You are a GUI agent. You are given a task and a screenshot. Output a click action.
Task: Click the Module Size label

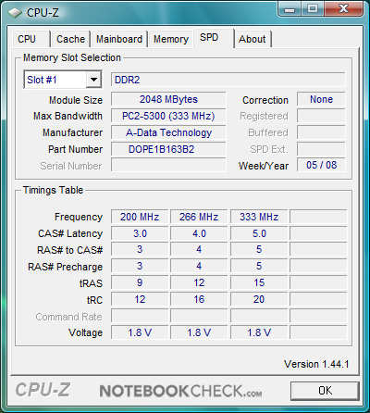(76, 100)
